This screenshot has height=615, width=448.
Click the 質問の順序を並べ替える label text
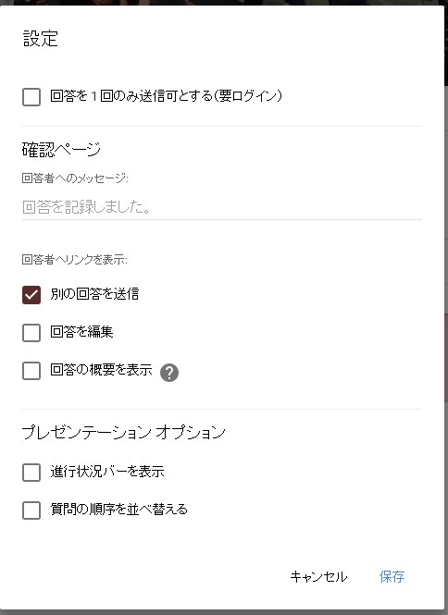[x=119, y=510]
